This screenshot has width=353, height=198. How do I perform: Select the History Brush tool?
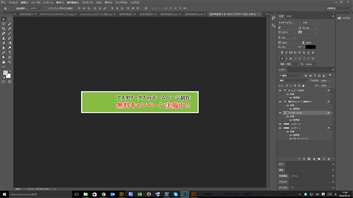[10, 38]
